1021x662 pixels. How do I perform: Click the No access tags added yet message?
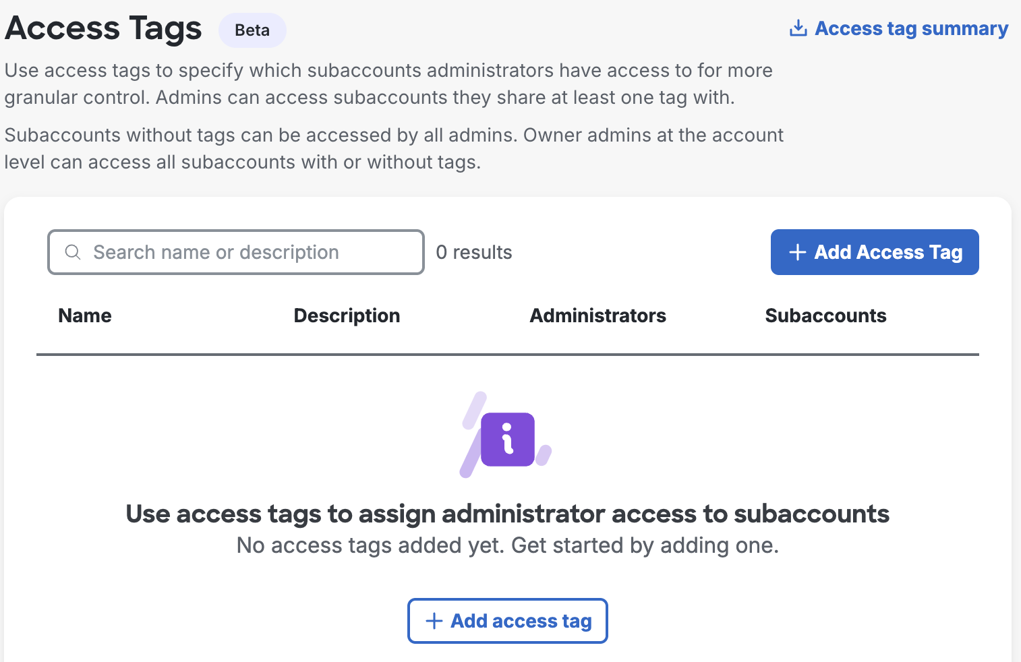click(x=506, y=545)
